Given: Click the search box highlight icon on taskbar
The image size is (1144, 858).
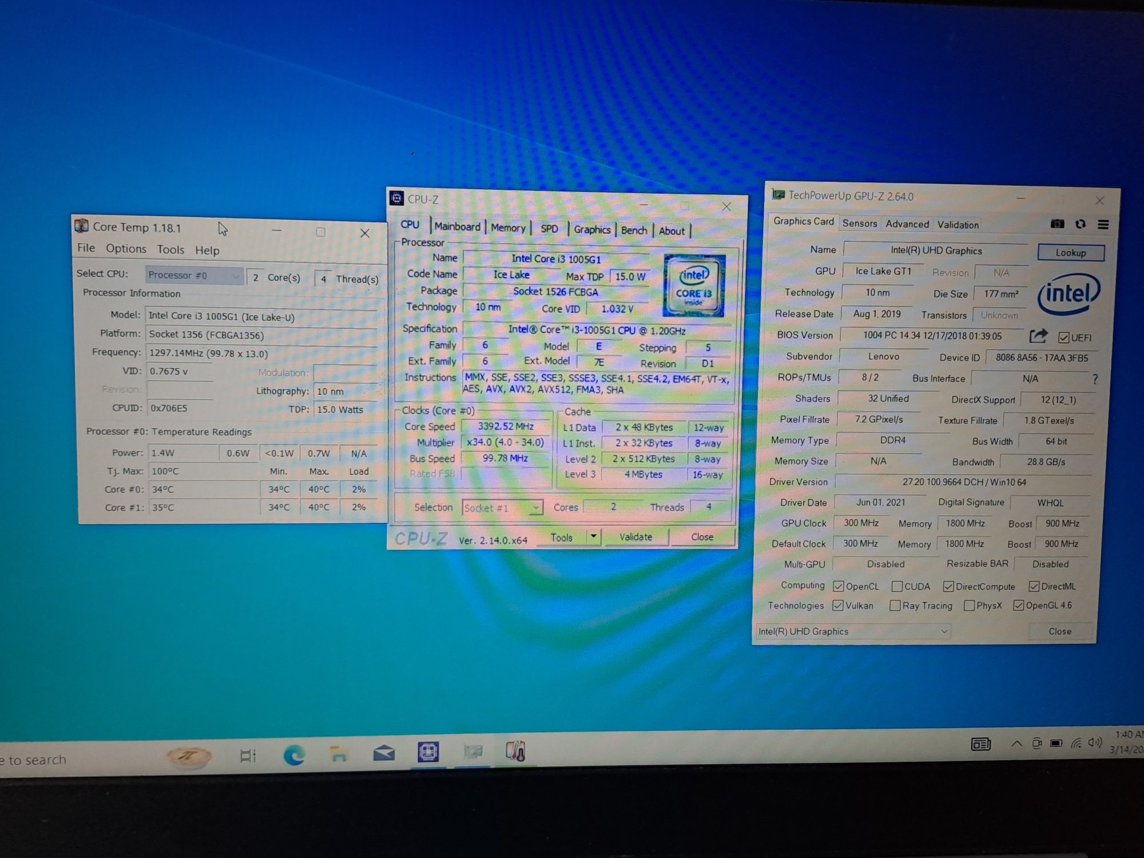Looking at the screenshot, I should 189,757.
